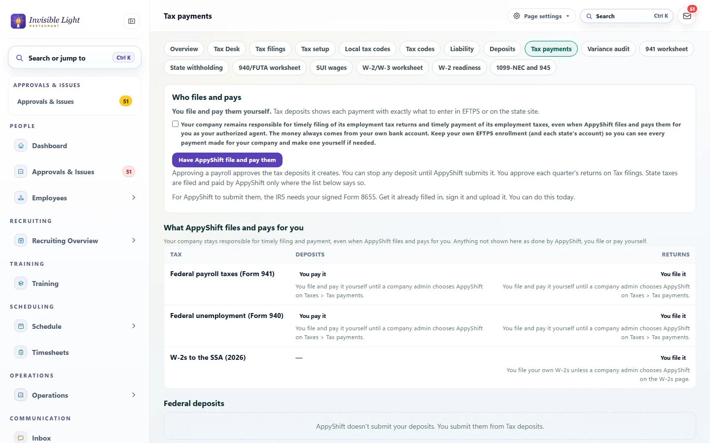The image size is (710, 443).
Task: Expand the Recruiting Overview chevron
Action: coord(134,241)
